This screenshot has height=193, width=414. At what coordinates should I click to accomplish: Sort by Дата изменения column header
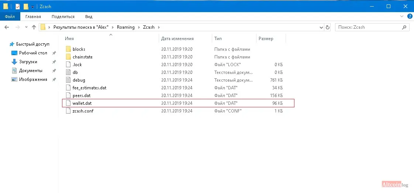[185, 38]
